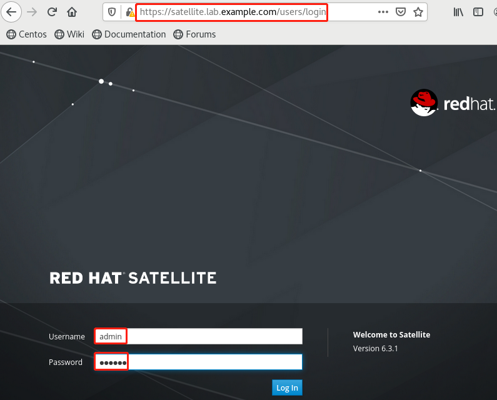View site security padlock warning
The image size is (497, 400).
130,12
